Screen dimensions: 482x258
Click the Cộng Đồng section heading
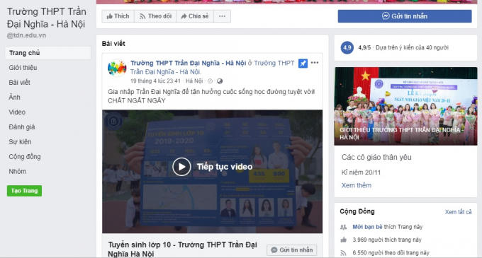pyautogui.click(x=357, y=211)
